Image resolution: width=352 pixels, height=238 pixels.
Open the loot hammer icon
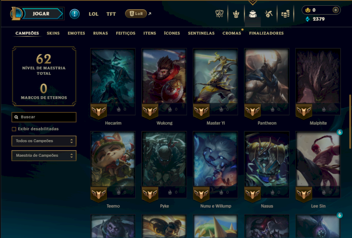coord(269,14)
